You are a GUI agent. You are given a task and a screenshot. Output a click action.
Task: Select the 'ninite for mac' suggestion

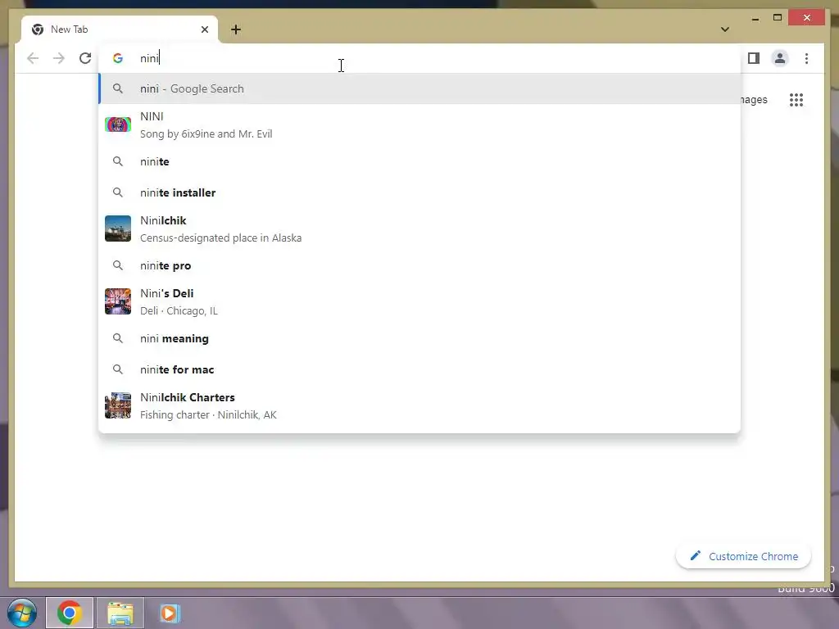tap(420, 369)
